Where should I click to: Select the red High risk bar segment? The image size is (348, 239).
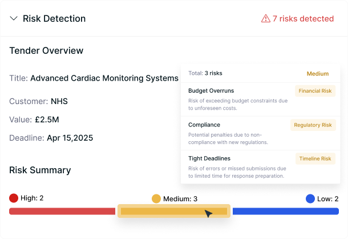pos(62,212)
